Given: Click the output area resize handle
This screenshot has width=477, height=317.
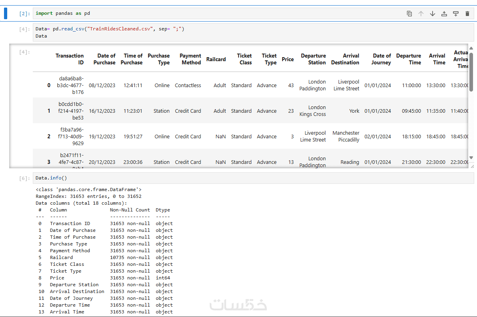Looking at the screenshot, I should tap(472, 166).
